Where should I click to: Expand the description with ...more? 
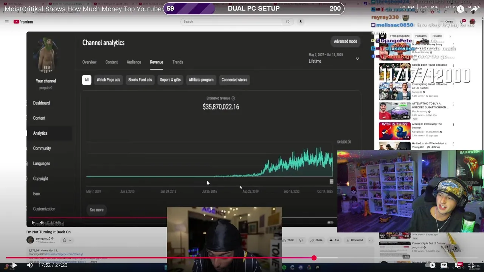(93, 262)
